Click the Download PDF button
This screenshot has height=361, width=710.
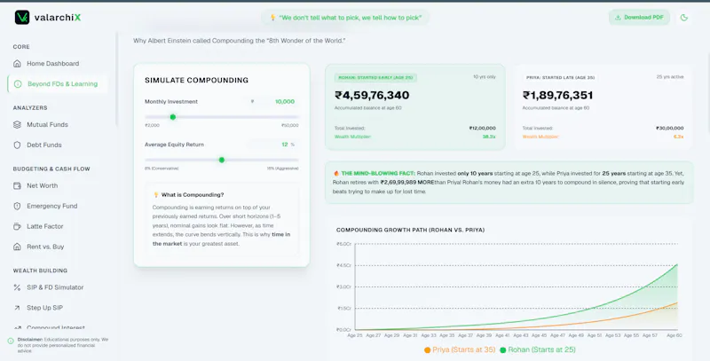(639, 17)
